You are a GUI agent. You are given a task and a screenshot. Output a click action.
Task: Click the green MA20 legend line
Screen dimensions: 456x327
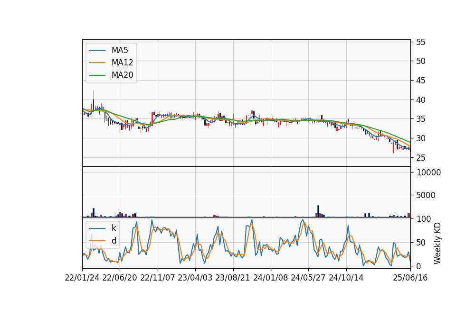(x=97, y=75)
